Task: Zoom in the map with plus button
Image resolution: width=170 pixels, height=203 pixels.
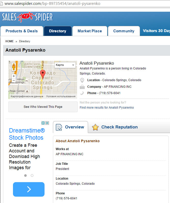Action: (13, 76)
